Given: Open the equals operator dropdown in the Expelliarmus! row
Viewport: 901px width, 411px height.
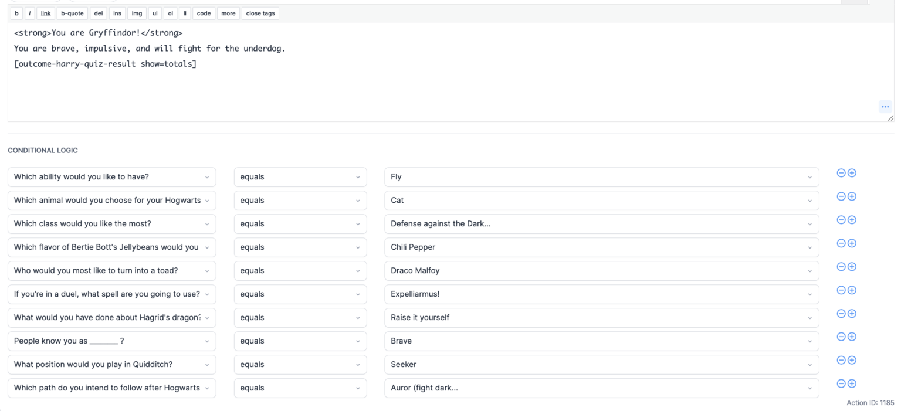Looking at the screenshot, I should (300, 294).
